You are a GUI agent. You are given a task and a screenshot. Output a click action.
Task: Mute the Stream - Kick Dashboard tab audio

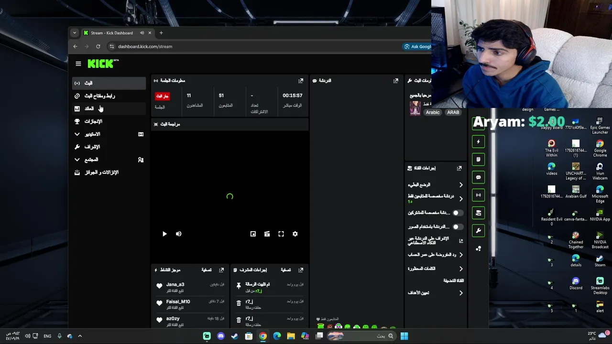click(x=142, y=33)
